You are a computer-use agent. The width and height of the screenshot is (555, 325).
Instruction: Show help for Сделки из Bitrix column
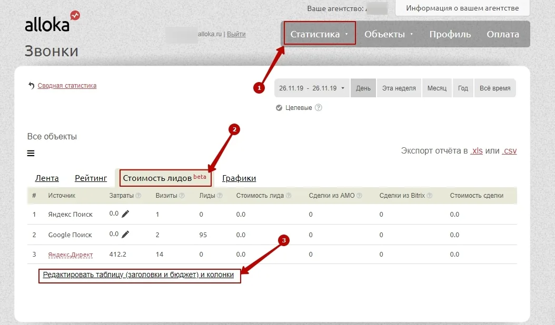(x=429, y=196)
